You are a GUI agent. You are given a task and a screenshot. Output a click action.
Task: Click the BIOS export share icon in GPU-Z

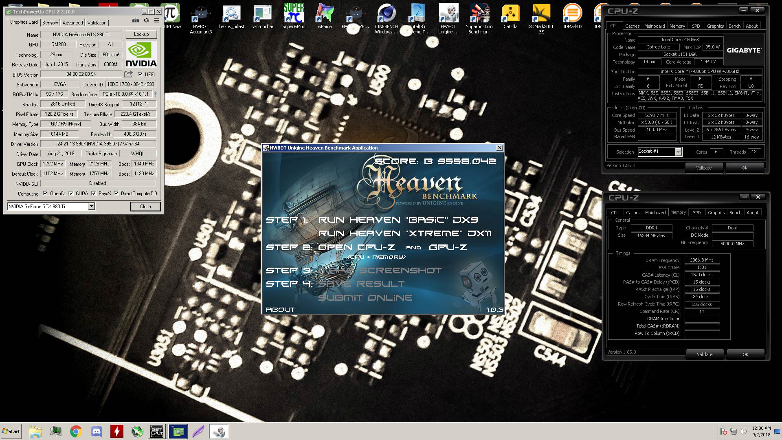click(129, 74)
